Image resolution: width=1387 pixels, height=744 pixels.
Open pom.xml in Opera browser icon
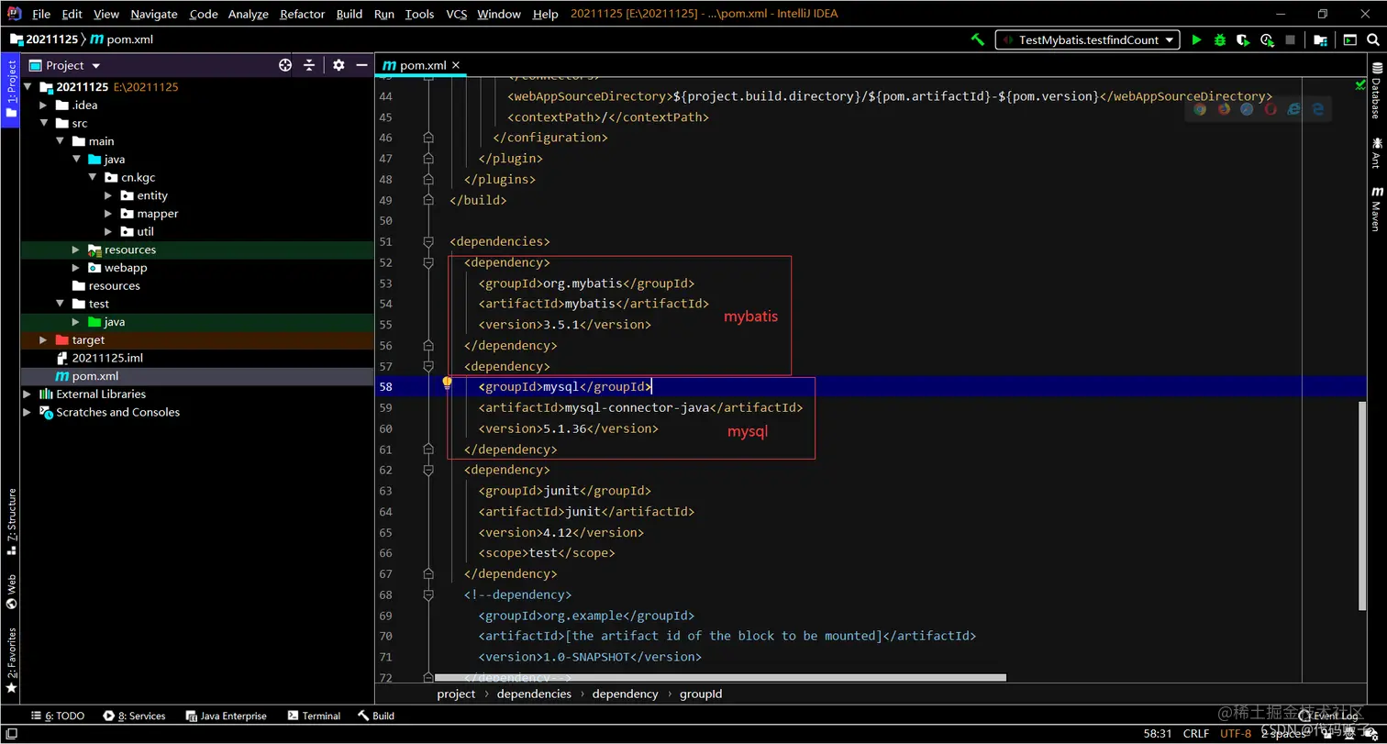(1270, 108)
